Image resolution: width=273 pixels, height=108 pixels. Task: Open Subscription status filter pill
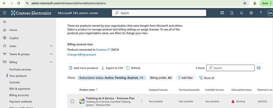(x=111, y=78)
